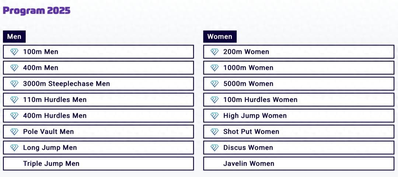Open the Long Jump Men event
Image resolution: width=398 pixels, height=177 pixels.
(x=50, y=148)
